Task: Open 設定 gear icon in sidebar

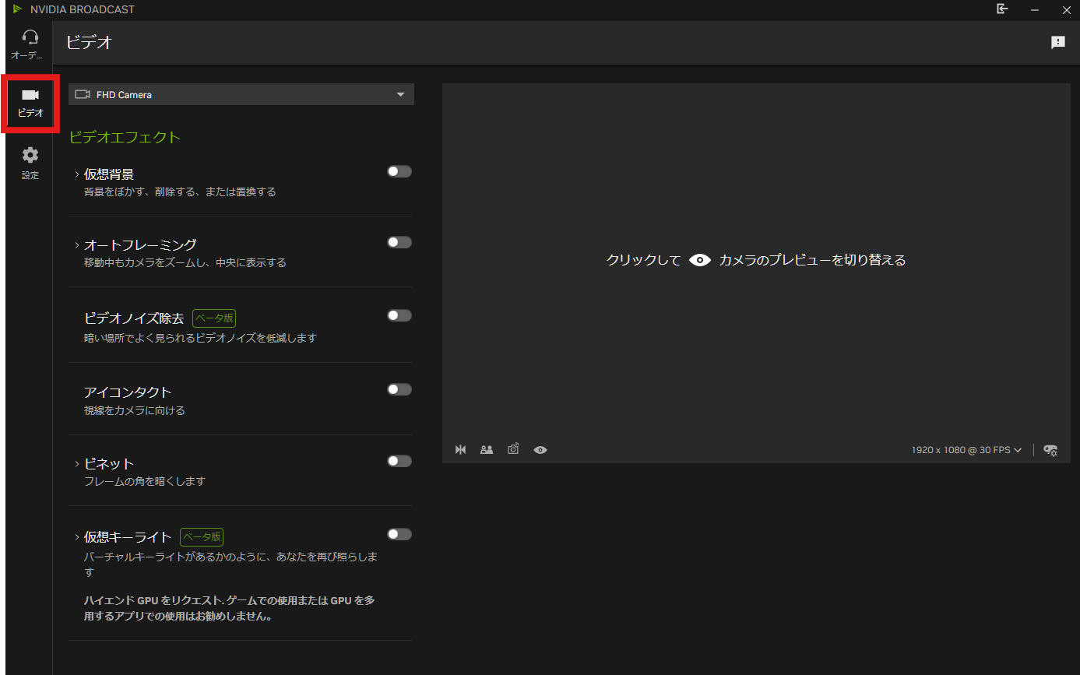Action: tap(30, 162)
